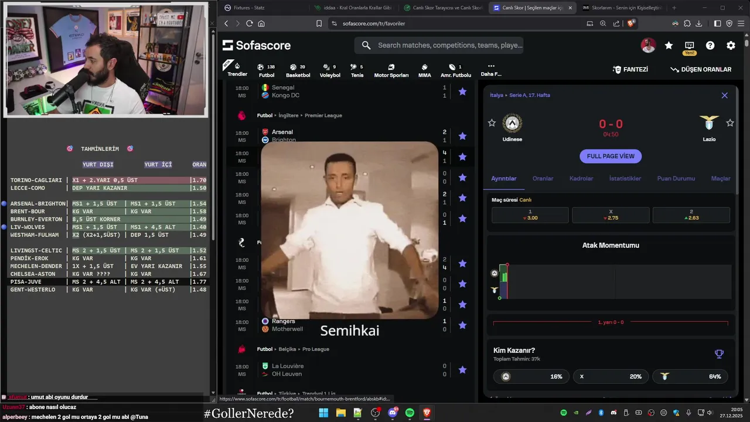Viewport: 750px width, 422px height.
Task: Open the İngiltere Premier League header link
Action: click(299, 115)
